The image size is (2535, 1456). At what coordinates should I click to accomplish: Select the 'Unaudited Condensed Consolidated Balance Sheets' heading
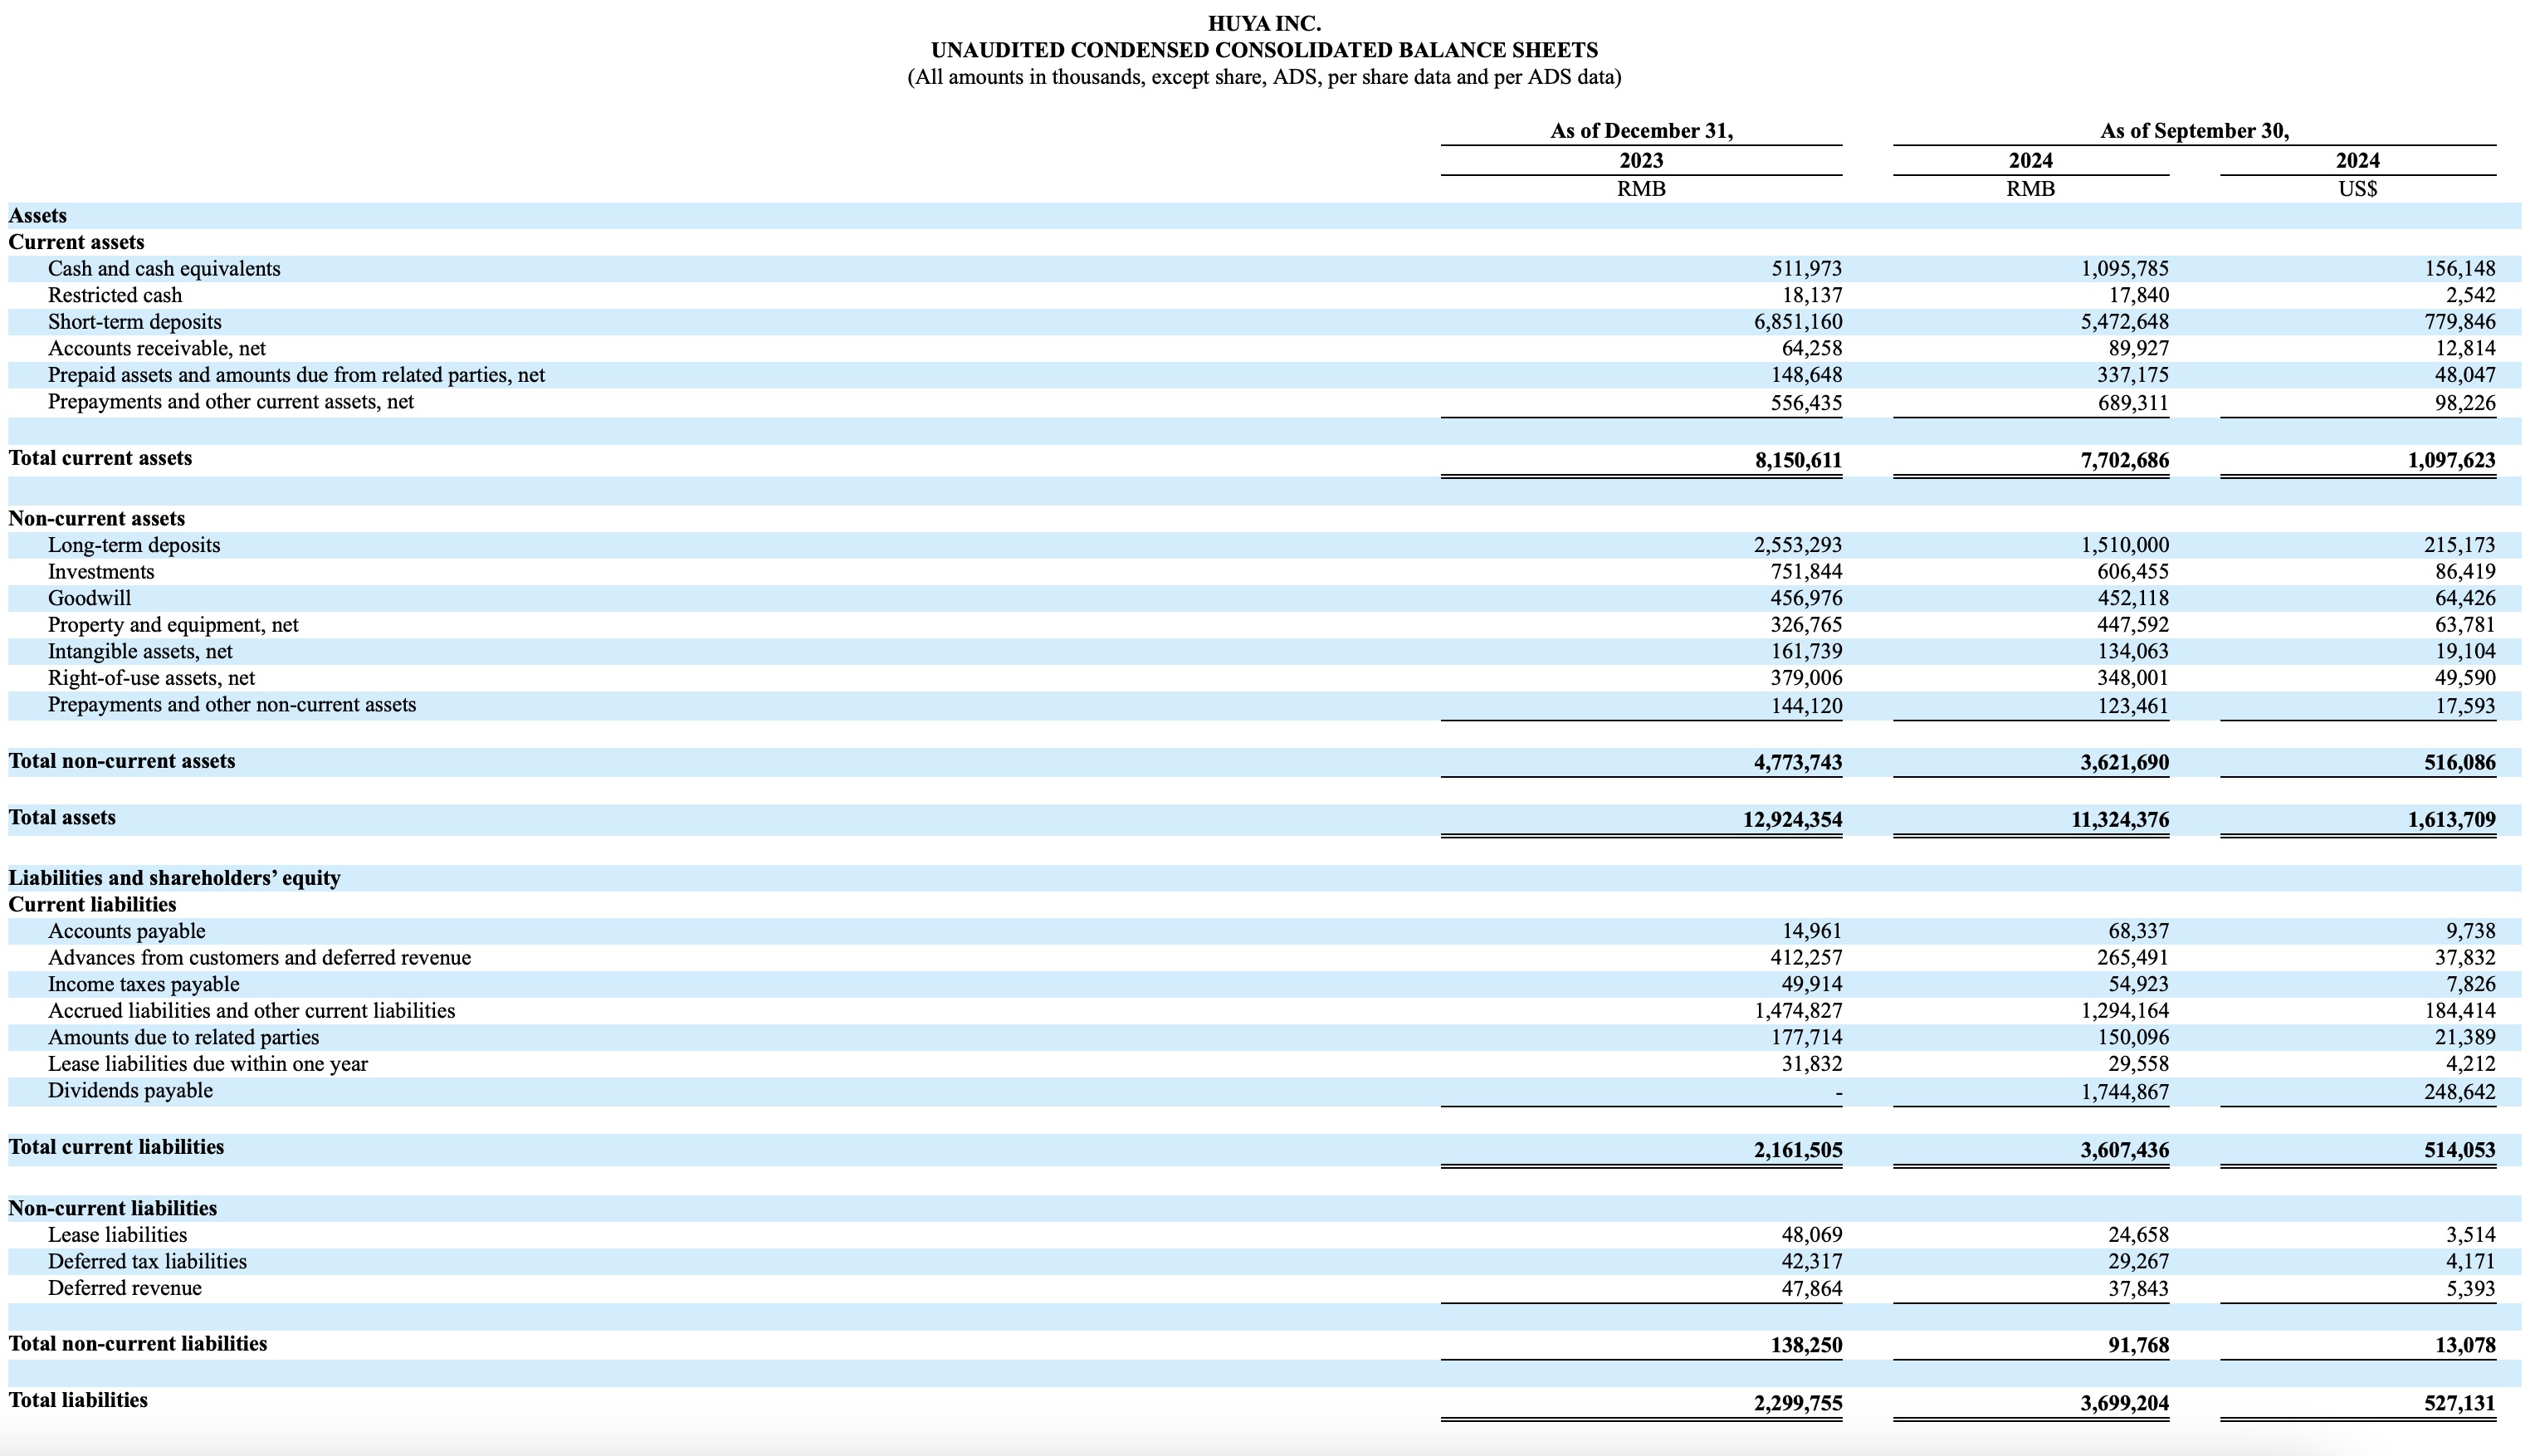coord(1264,50)
